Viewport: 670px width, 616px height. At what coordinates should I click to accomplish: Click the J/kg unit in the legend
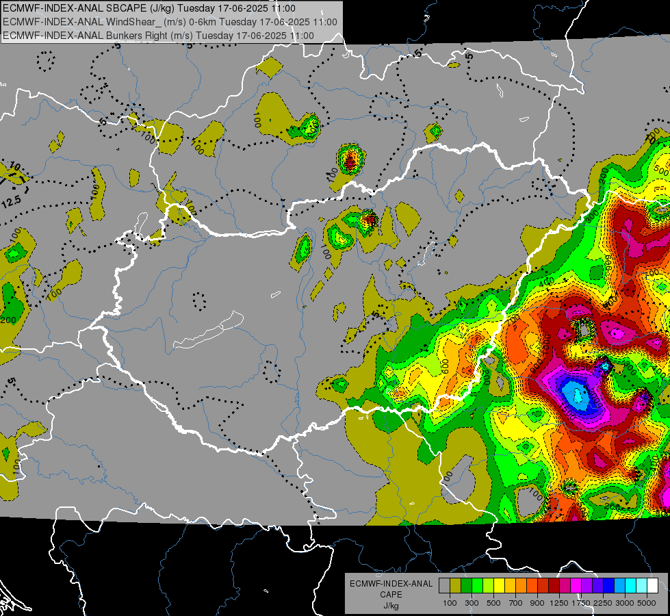click(x=391, y=606)
